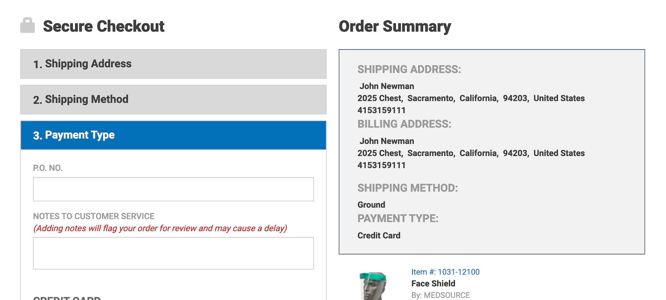The image size is (666, 300).
Task: Click the PAYMENT TYPE label in the summary
Action: pos(398,218)
